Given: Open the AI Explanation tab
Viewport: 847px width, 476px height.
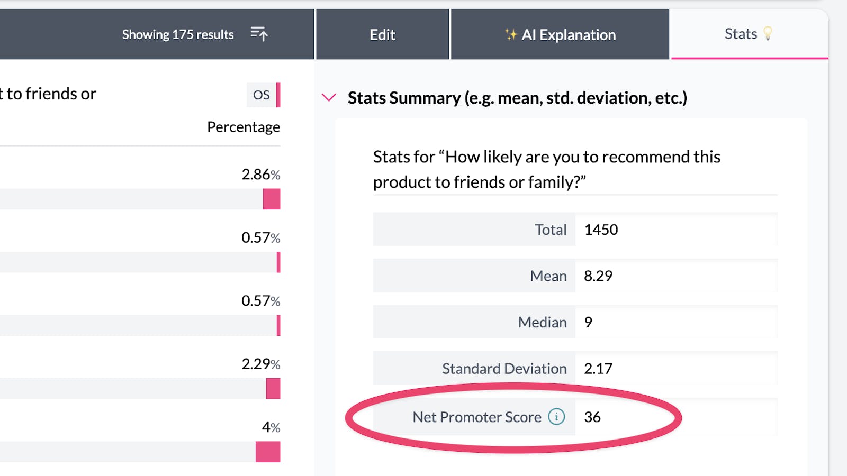Looking at the screenshot, I should 559,34.
